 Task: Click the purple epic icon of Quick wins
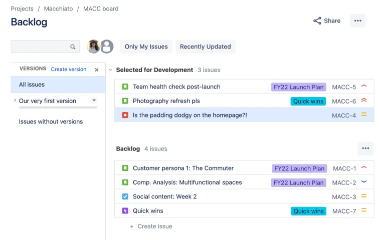click(x=125, y=211)
